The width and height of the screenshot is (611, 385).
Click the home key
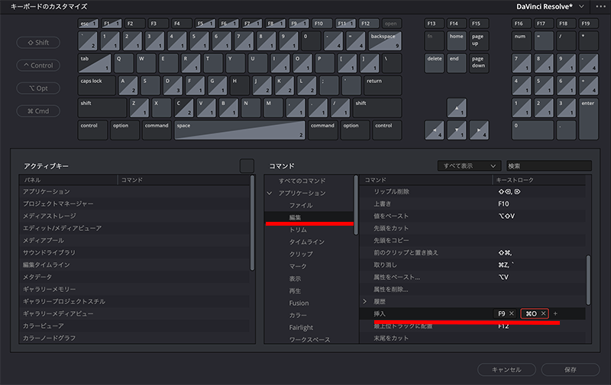tap(457, 41)
